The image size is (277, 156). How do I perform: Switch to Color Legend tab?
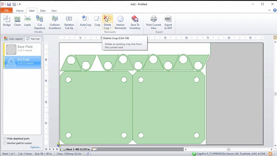[13, 39]
